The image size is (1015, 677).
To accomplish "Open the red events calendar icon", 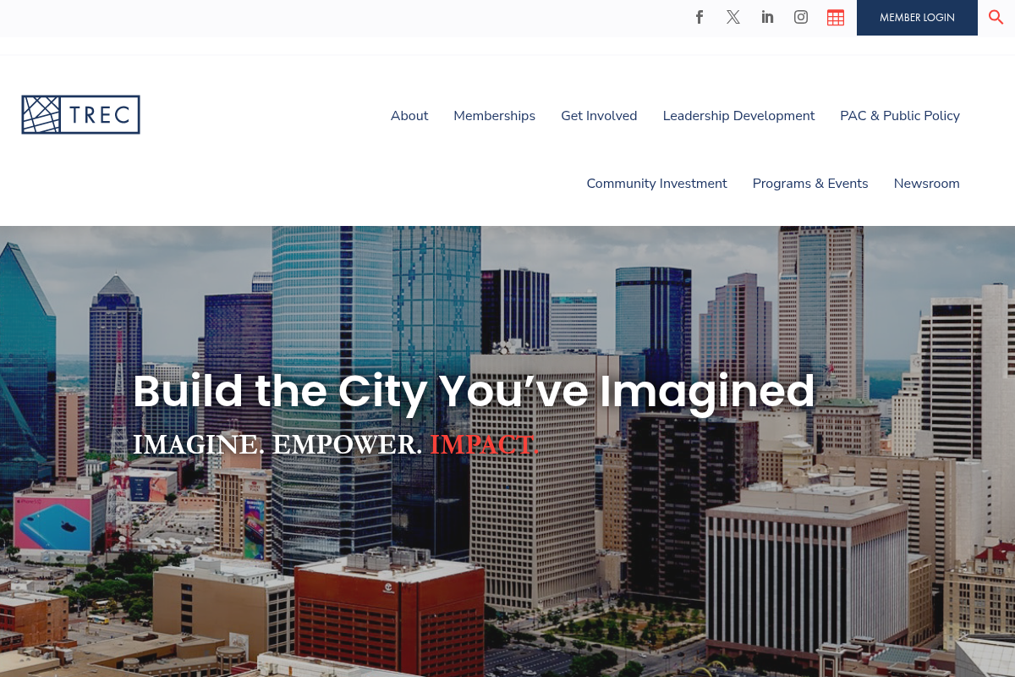I will (836, 17).
